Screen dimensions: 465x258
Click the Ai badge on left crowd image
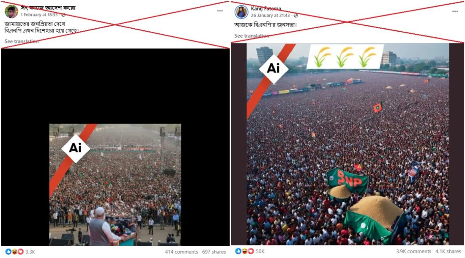tap(76, 148)
